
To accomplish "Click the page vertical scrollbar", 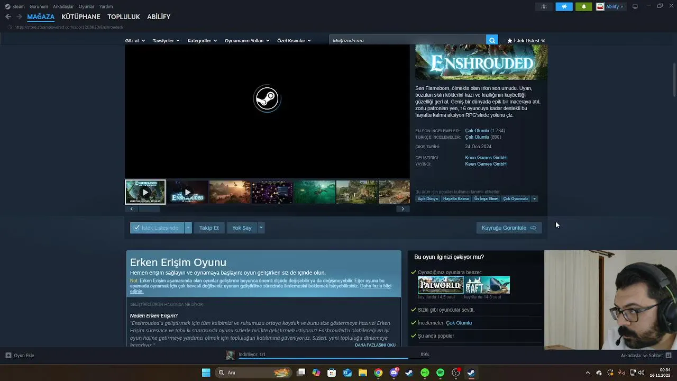I will tap(674, 79).
